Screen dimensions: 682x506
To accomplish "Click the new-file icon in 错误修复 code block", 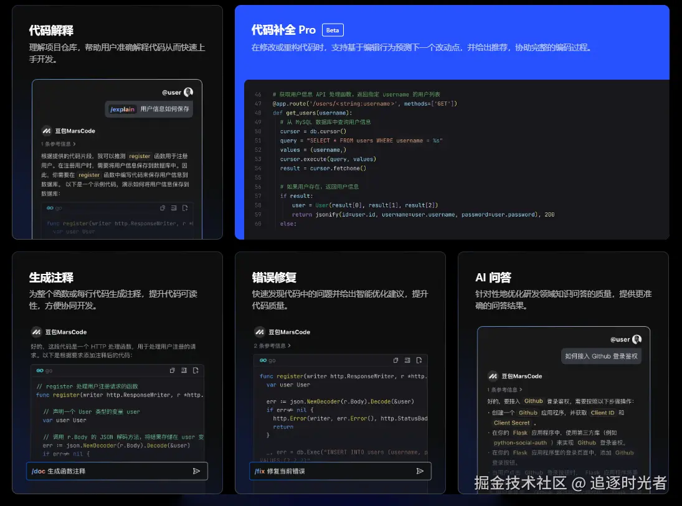I will pos(419,360).
